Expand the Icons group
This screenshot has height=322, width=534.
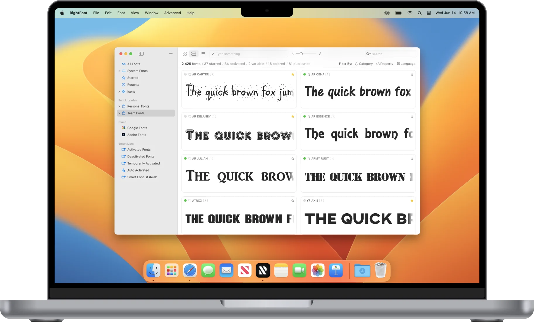[119, 92]
